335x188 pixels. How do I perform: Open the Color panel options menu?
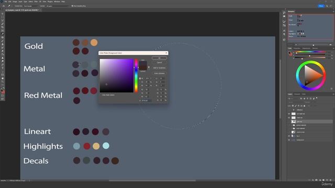pos(333,49)
